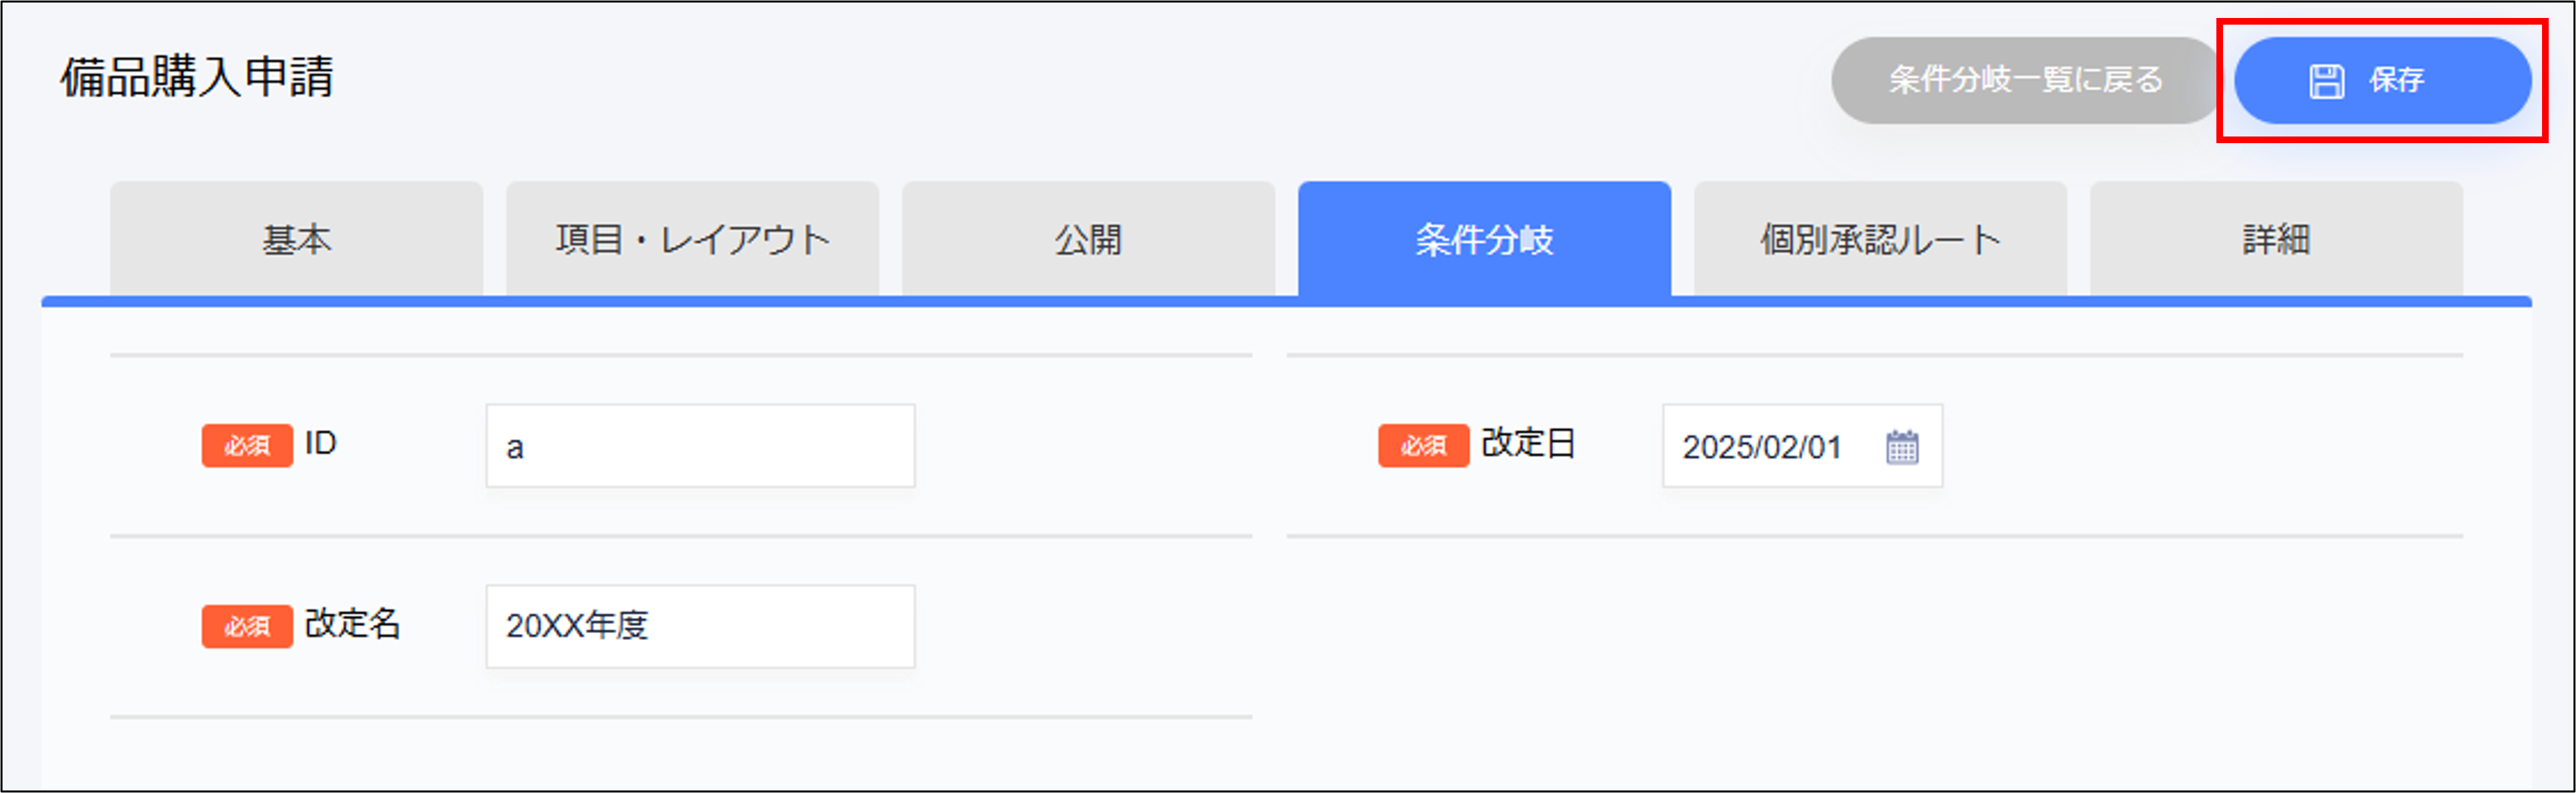Image resolution: width=2576 pixels, height=793 pixels.
Task: Click the 必須 badge beside ID
Action: (247, 445)
